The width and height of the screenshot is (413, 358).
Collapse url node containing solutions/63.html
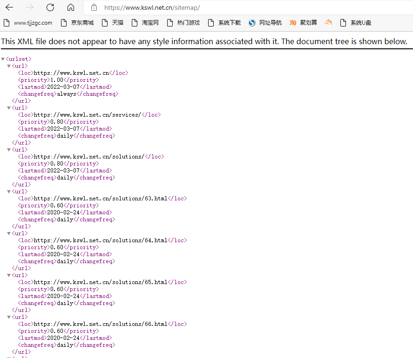point(9,192)
